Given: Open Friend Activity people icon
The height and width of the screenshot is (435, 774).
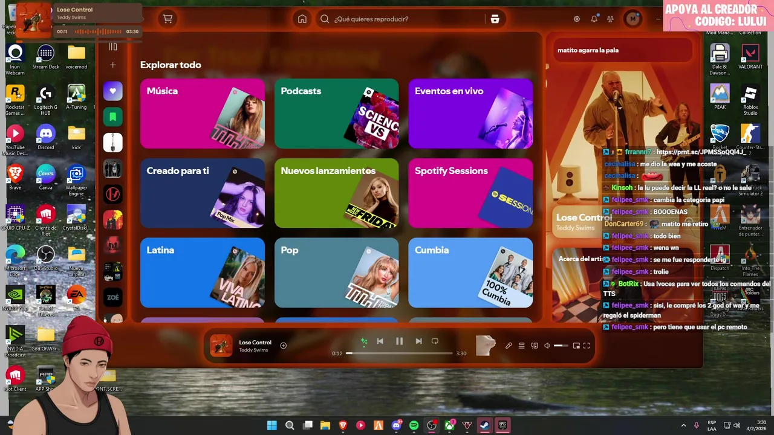Looking at the screenshot, I should [611, 19].
